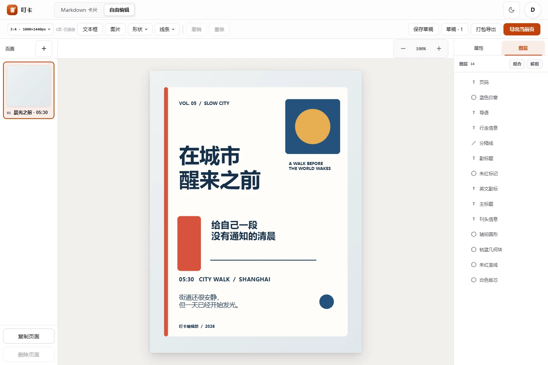The height and width of the screenshot is (365, 548).
Task: Toggle dark mode moon icon
Action: (511, 10)
